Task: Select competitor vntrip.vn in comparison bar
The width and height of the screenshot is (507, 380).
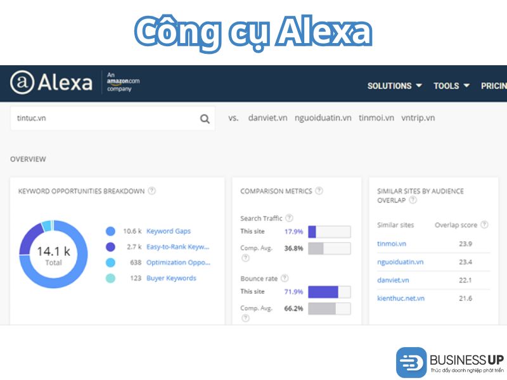Action: pos(418,118)
